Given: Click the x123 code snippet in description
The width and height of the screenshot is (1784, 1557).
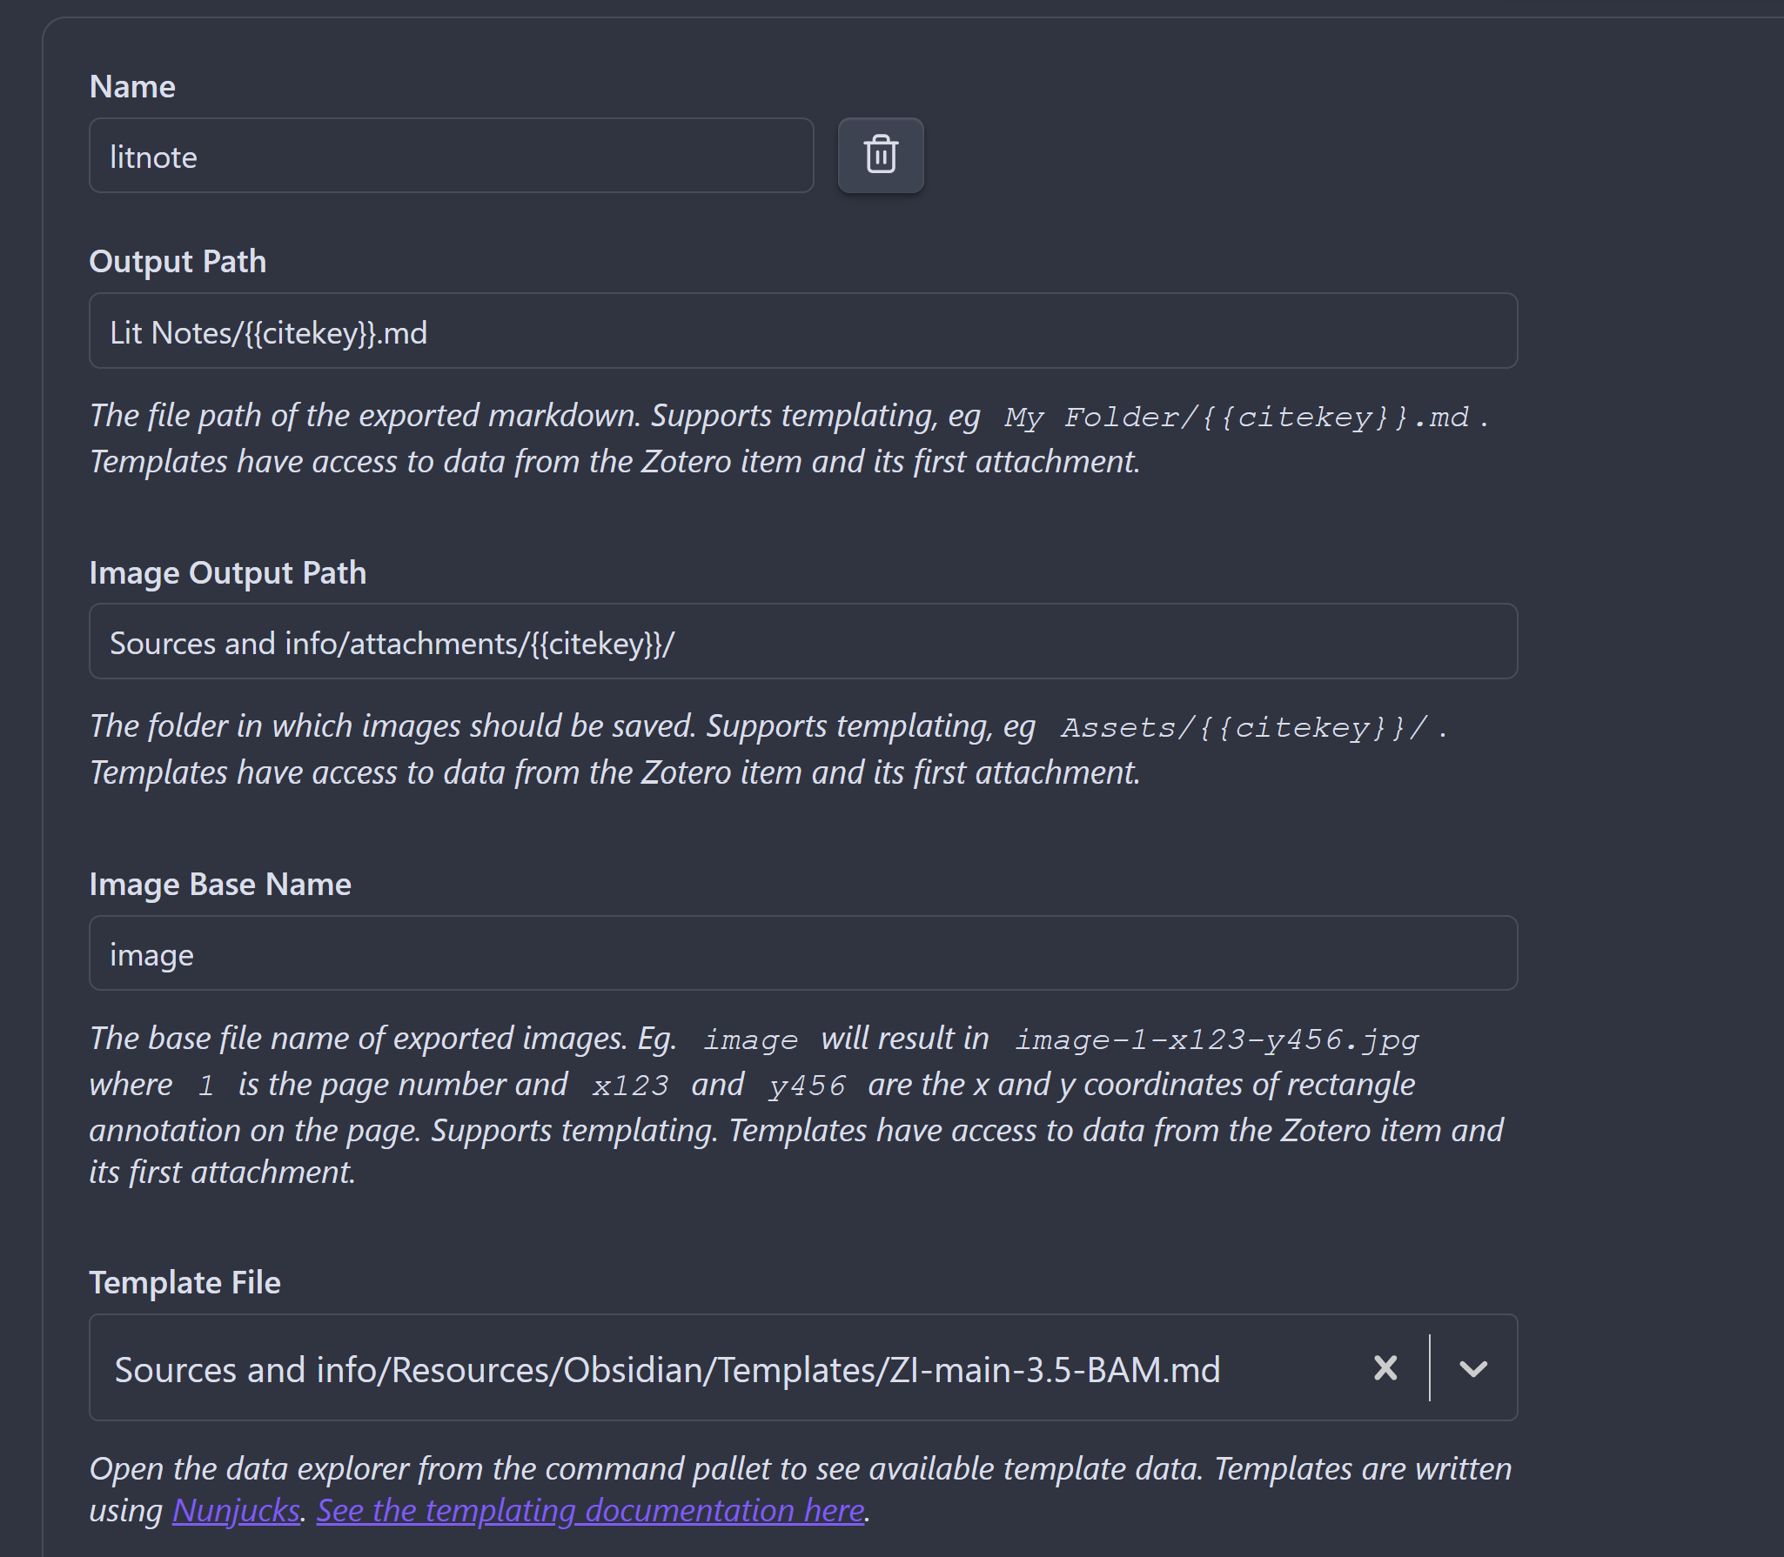Looking at the screenshot, I should coord(629,1086).
